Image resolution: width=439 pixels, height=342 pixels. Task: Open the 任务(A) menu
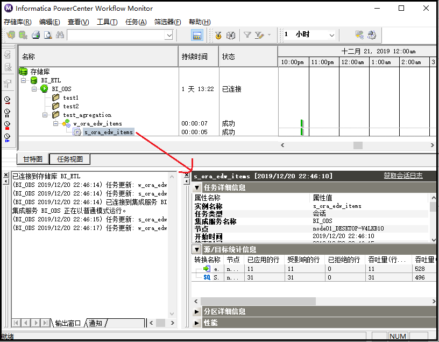click(136, 22)
